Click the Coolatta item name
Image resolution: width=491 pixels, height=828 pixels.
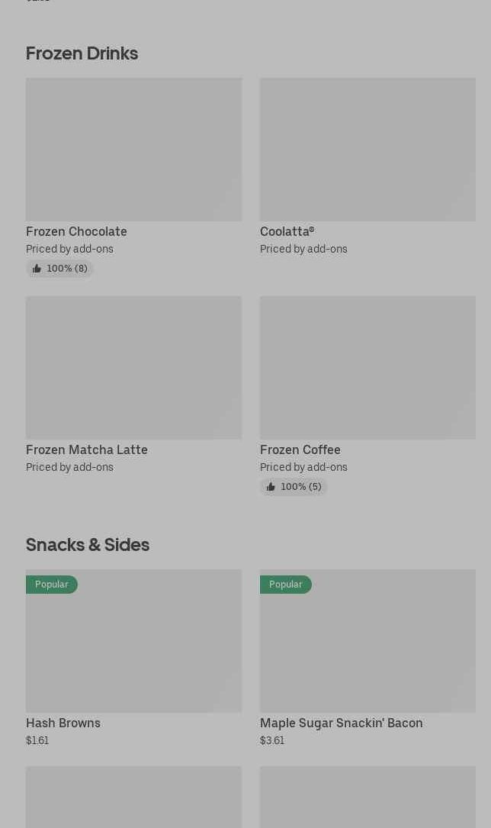pyautogui.click(x=287, y=231)
